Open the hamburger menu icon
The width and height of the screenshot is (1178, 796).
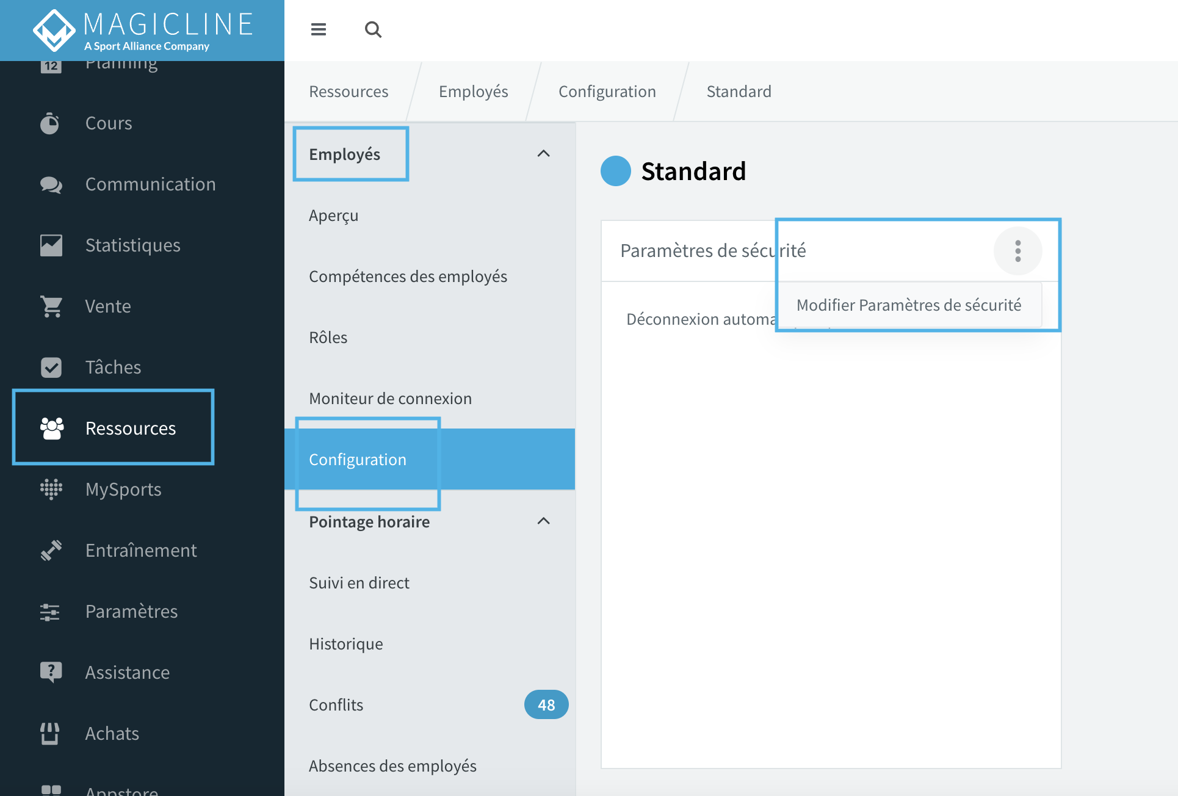[318, 29]
